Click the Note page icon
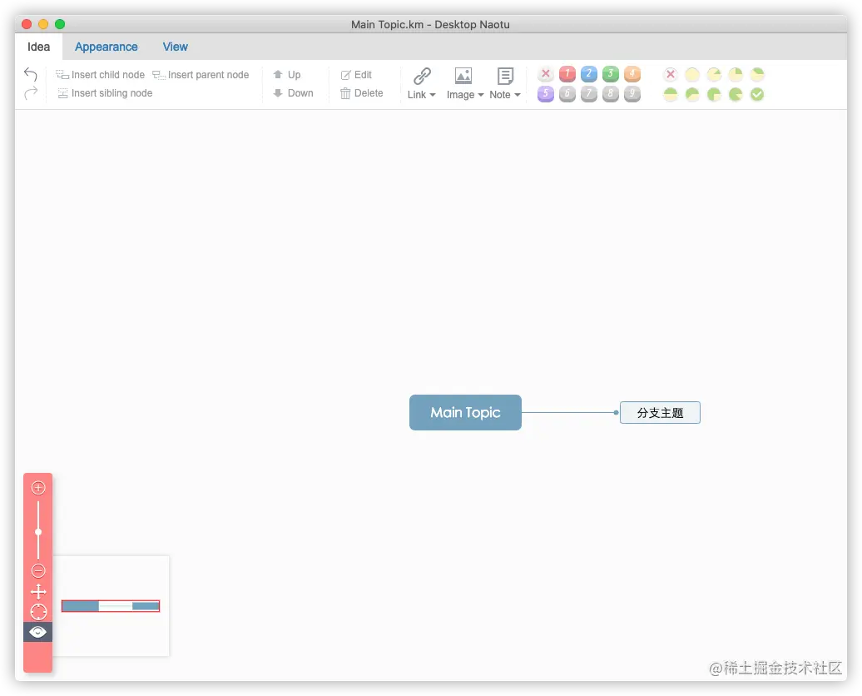 (x=505, y=76)
